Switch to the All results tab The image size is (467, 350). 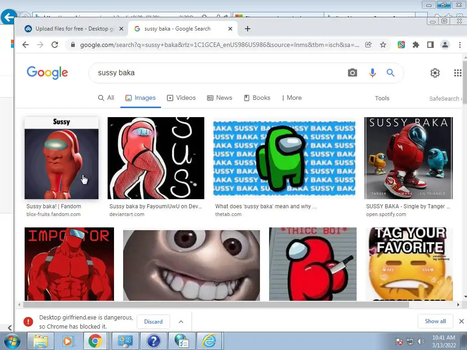pos(106,98)
